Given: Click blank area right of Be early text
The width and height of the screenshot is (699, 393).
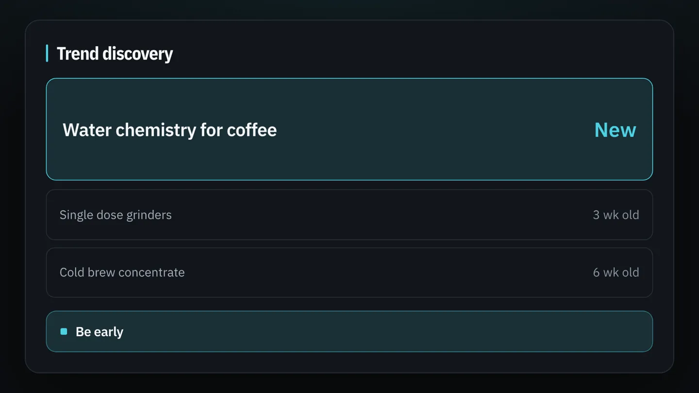Looking at the screenshot, I should tap(388, 331).
